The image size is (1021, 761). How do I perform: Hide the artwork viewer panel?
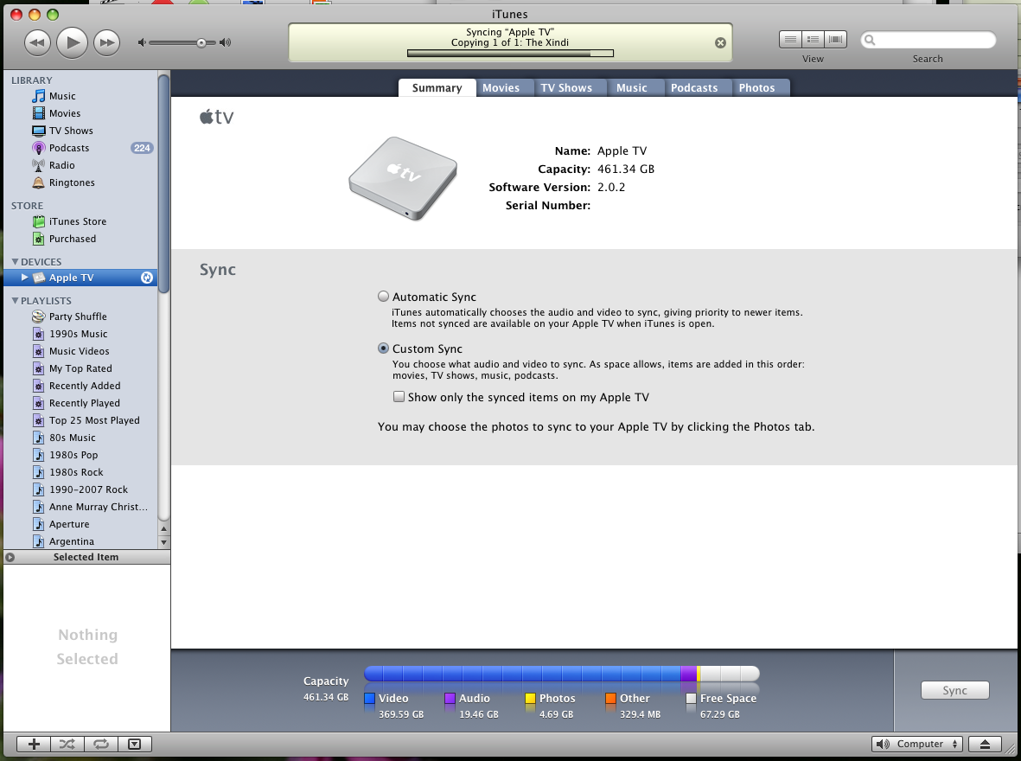point(134,744)
